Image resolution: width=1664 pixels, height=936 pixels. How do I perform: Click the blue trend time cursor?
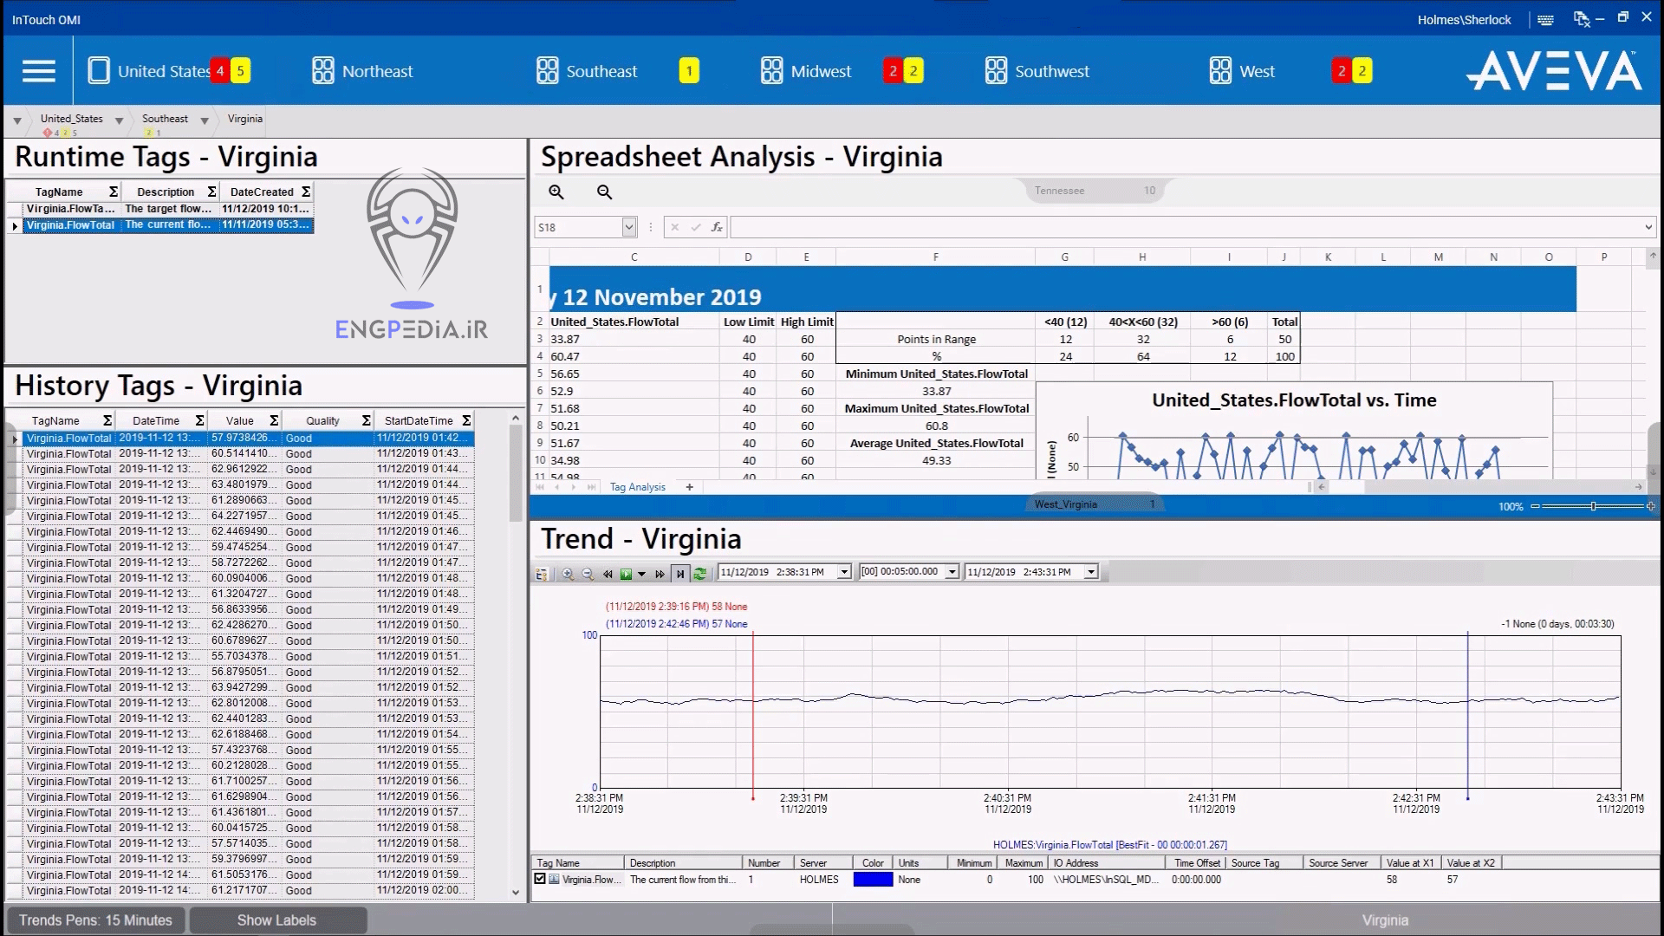pyautogui.click(x=1467, y=715)
